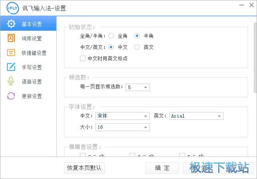The width and height of the screenshot is (257, 179).
Task: Click the 确定 button
Action: pos(162,168)
